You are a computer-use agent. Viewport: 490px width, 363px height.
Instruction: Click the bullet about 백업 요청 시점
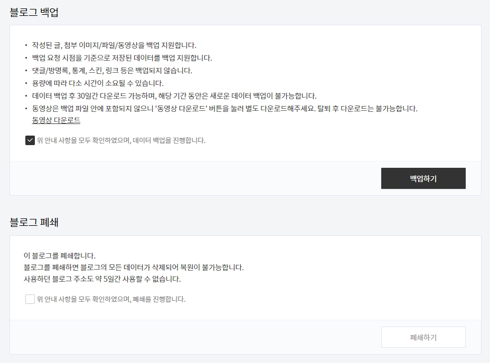coord(122,58)
